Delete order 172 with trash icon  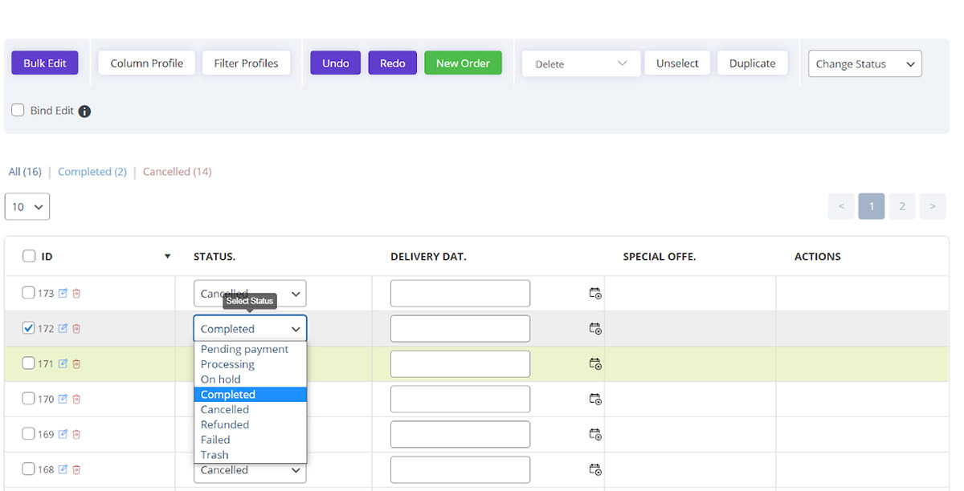(76, 329)
